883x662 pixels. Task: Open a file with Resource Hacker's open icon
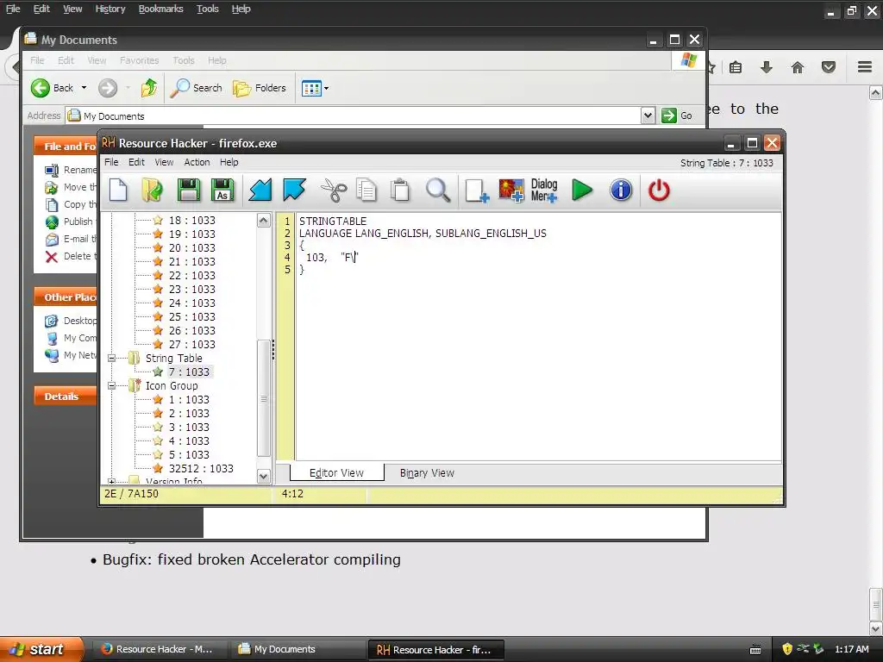point(152,190)
